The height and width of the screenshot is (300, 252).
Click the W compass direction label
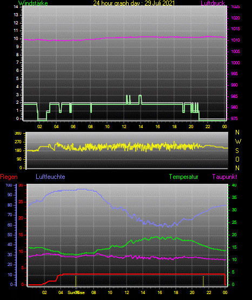[238, 142]
